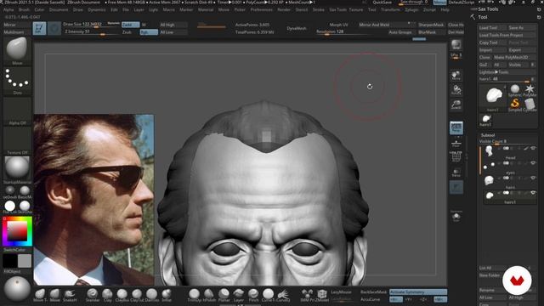Open the Material menu
The width and height of the screenshot is (544, 306).
point(206,9)
